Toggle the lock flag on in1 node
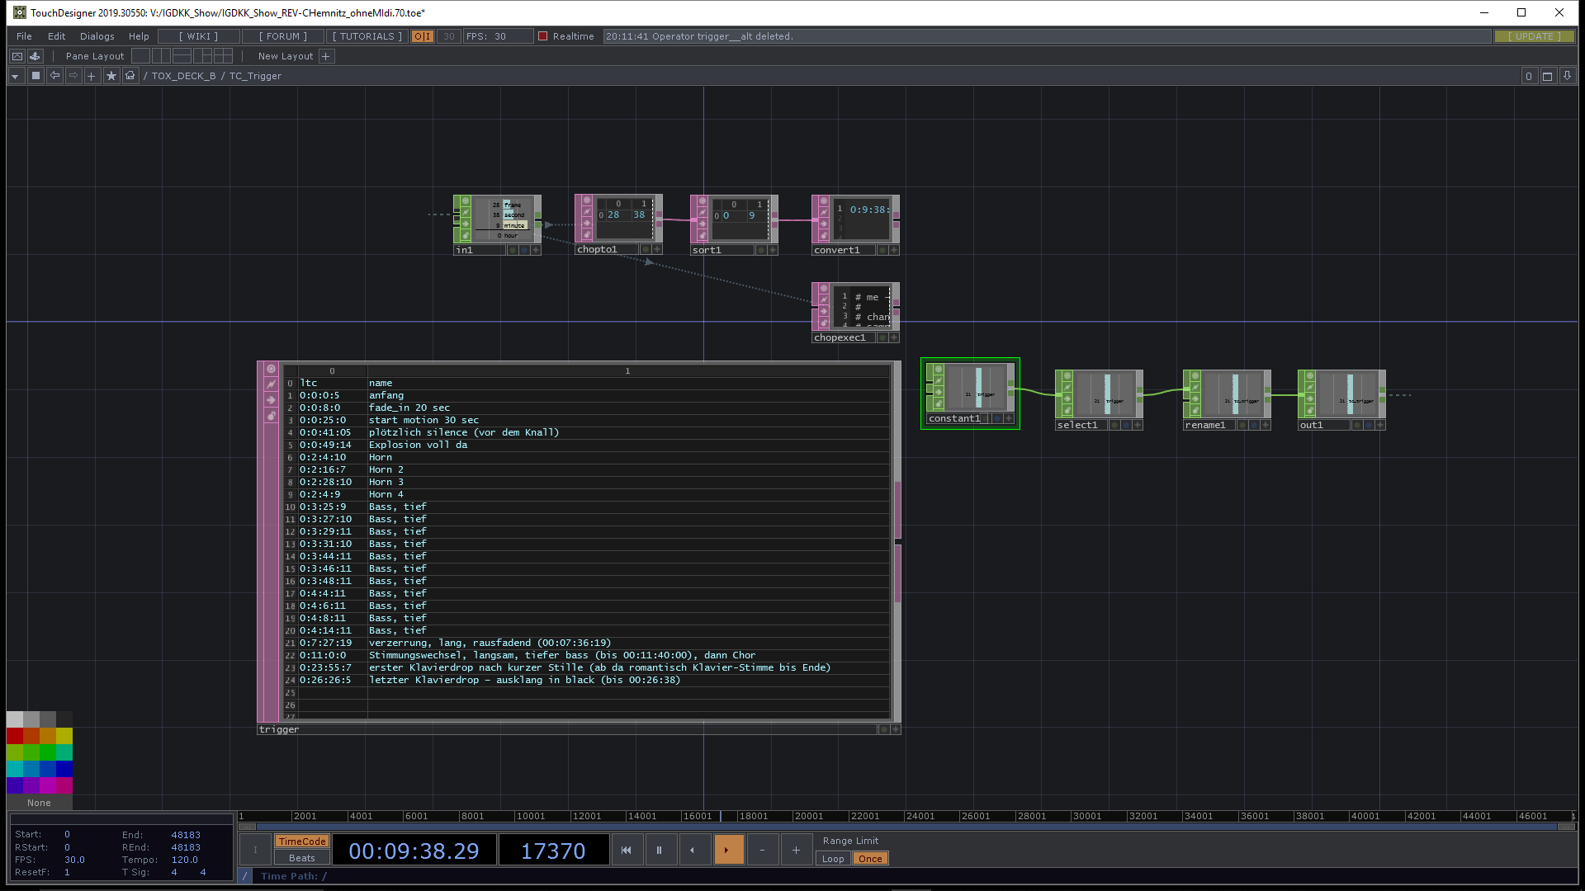This screenshot has width=1585, height=891. 466,236
